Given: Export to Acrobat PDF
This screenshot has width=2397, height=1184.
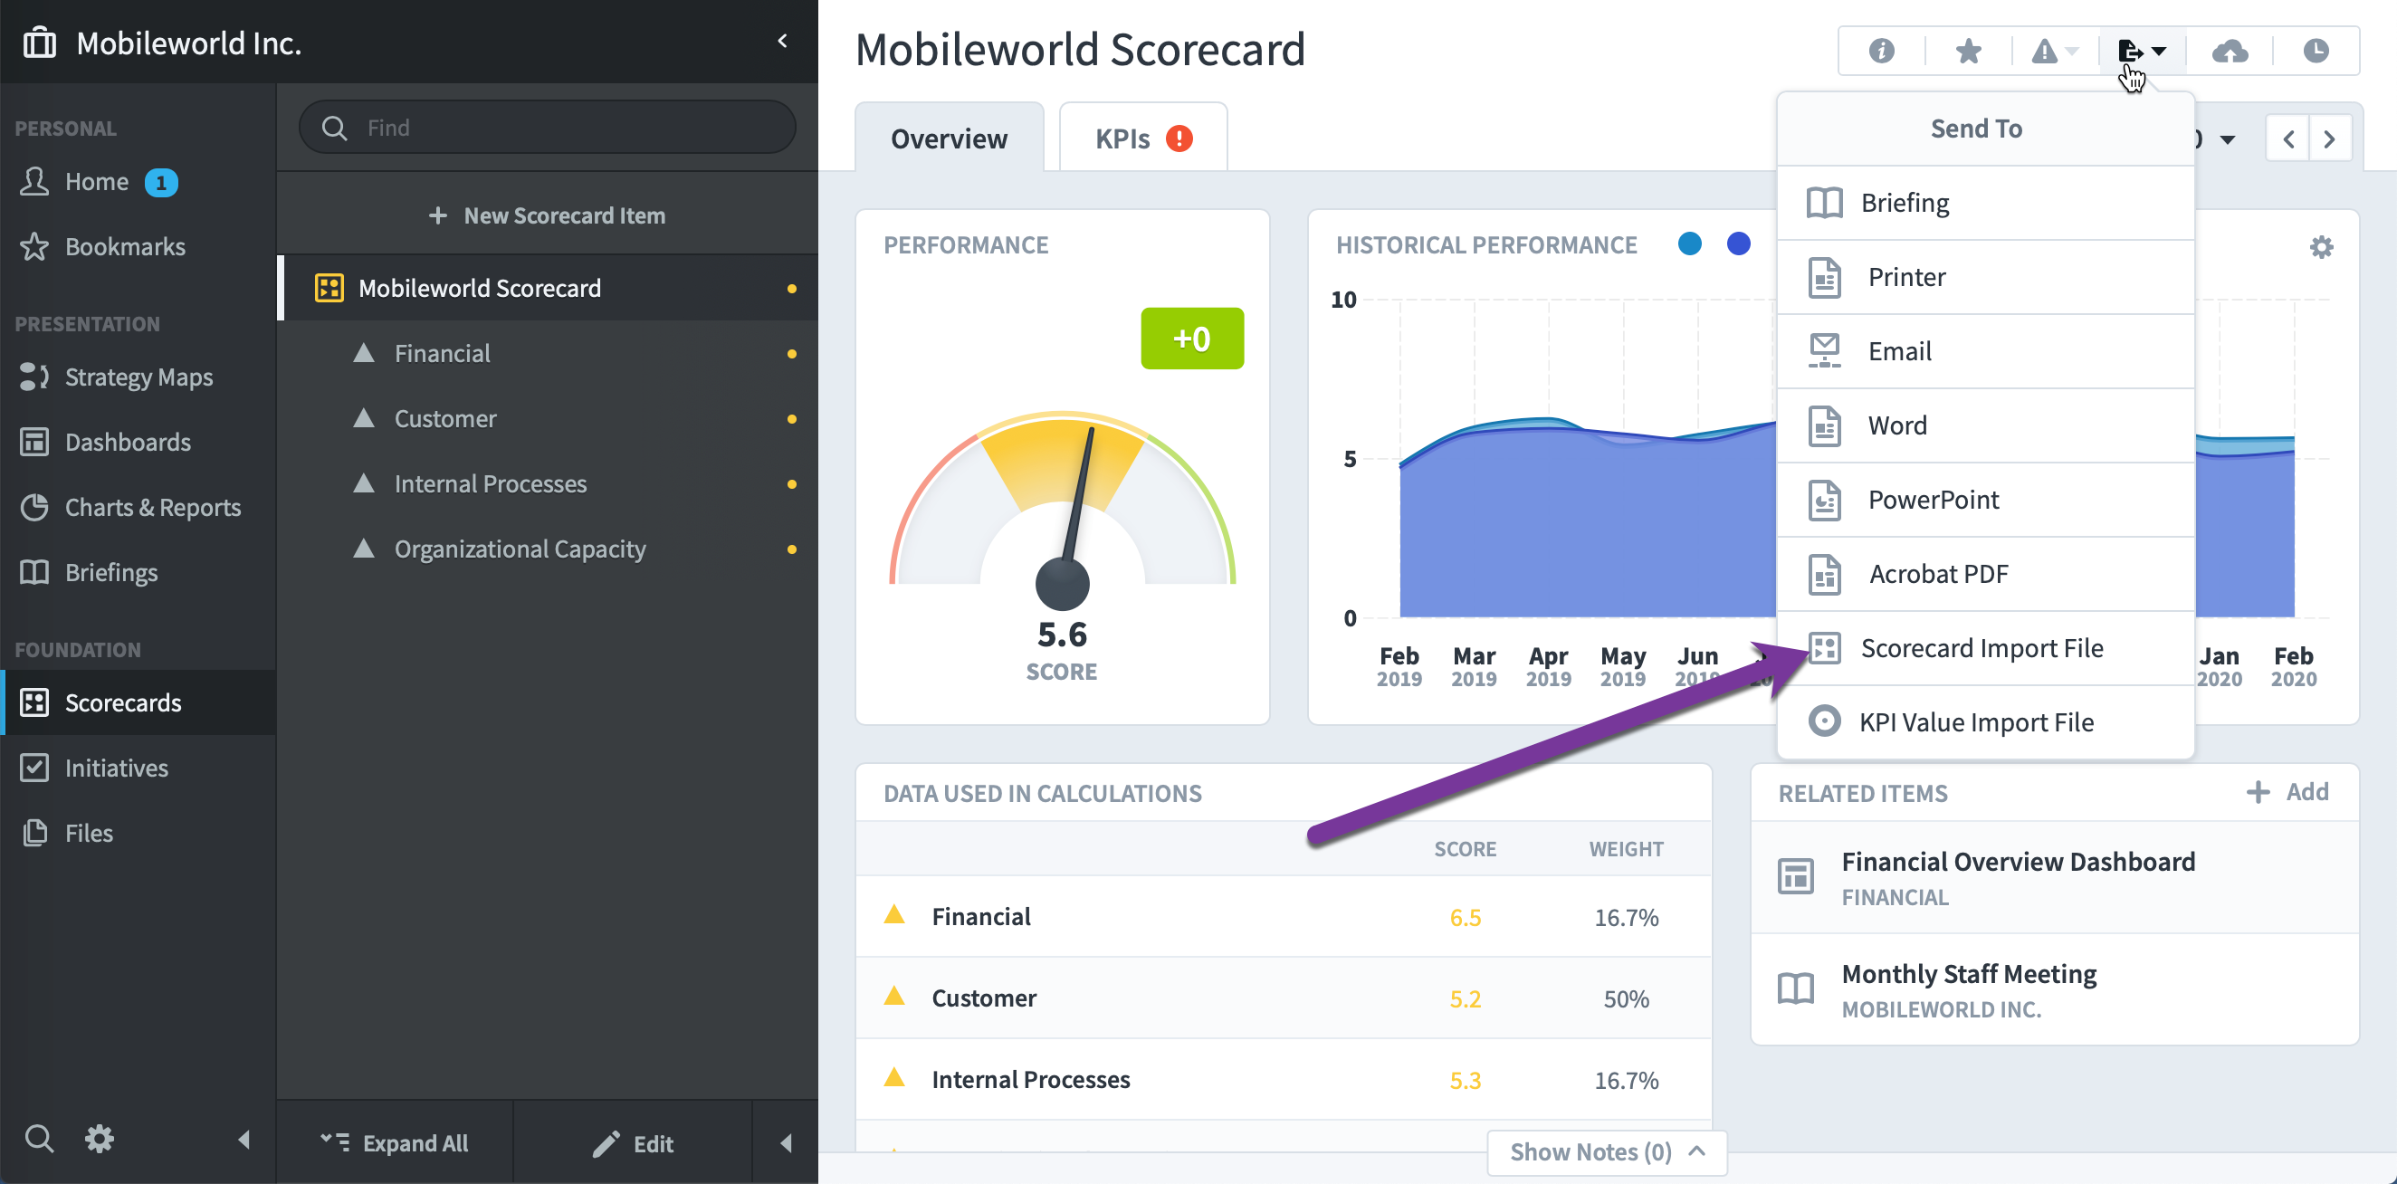Looking at the screenshot, I should 1986,573.
